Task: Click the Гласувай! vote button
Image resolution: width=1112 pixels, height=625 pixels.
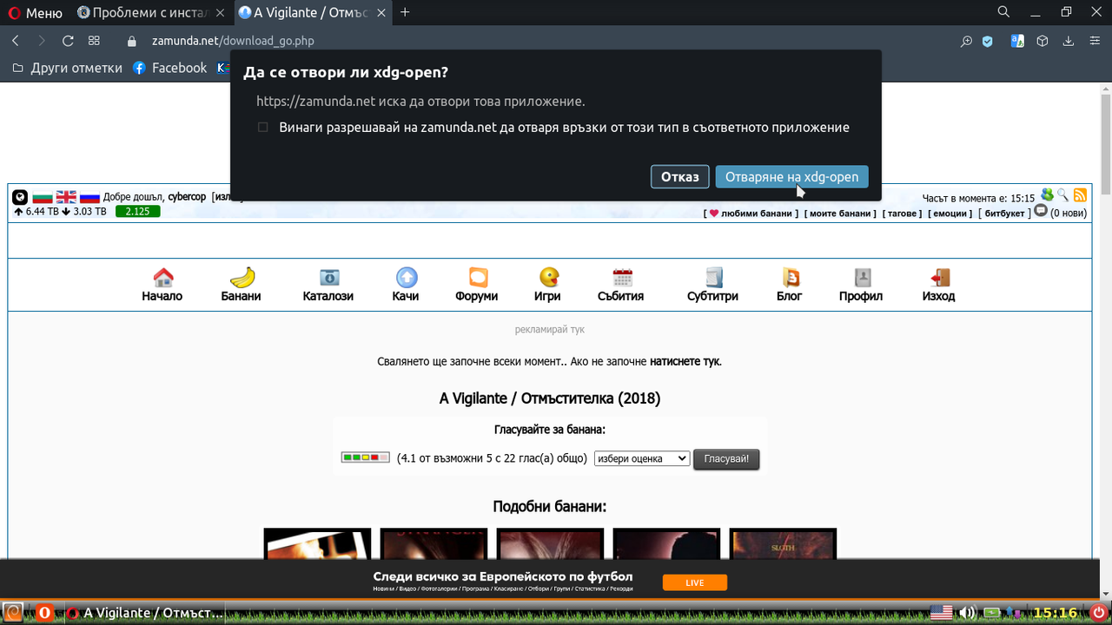Action: click(726, 458)
